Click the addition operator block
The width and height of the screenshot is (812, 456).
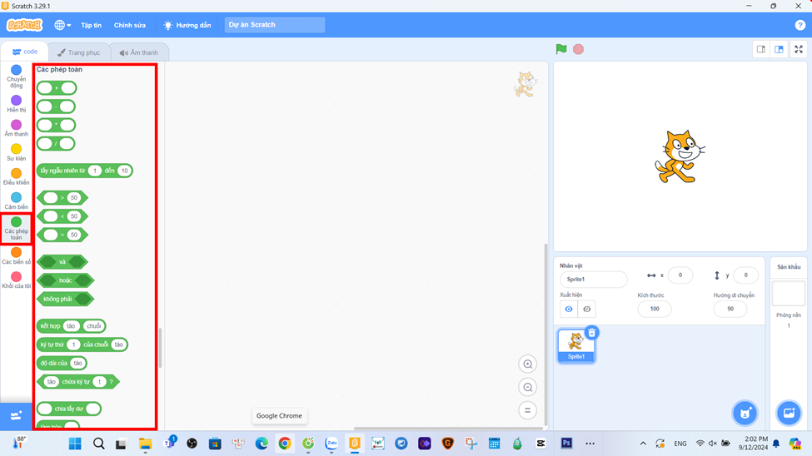(57, 88)
